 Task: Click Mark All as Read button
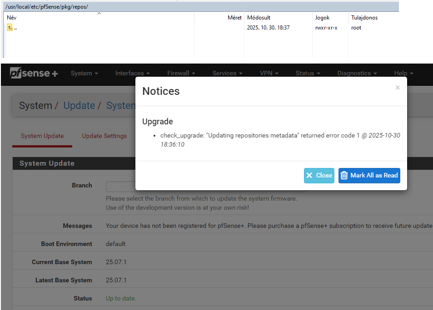tap(369, 175)
